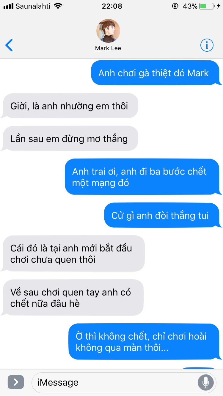The width and height of the screenshot is (223, 396).
Task: Tap bubble "Lần sau em đừng mơ thắng"
Action: click(70, 138)
